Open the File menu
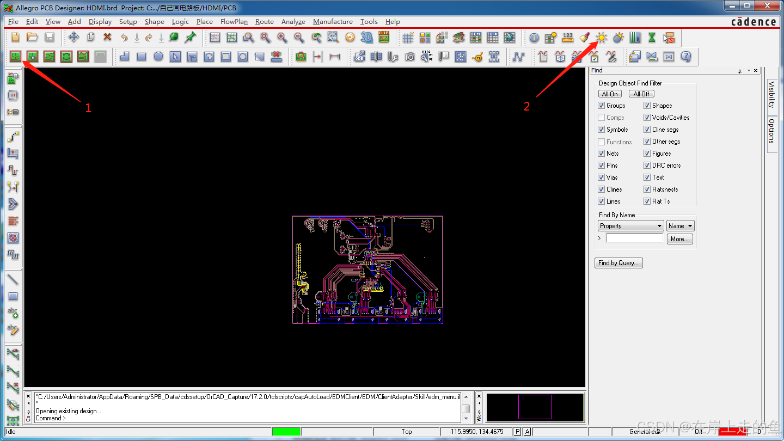 (13, 22)
